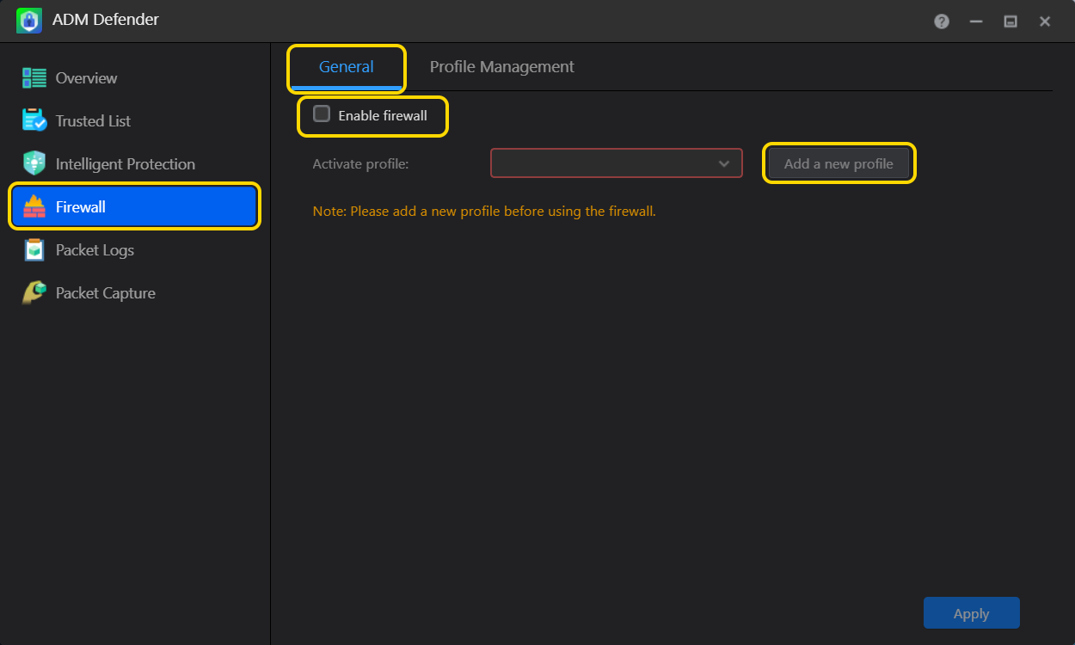1075x645 pixels.
Task: Click the Packet Capture icon
Action: point(34,293)
